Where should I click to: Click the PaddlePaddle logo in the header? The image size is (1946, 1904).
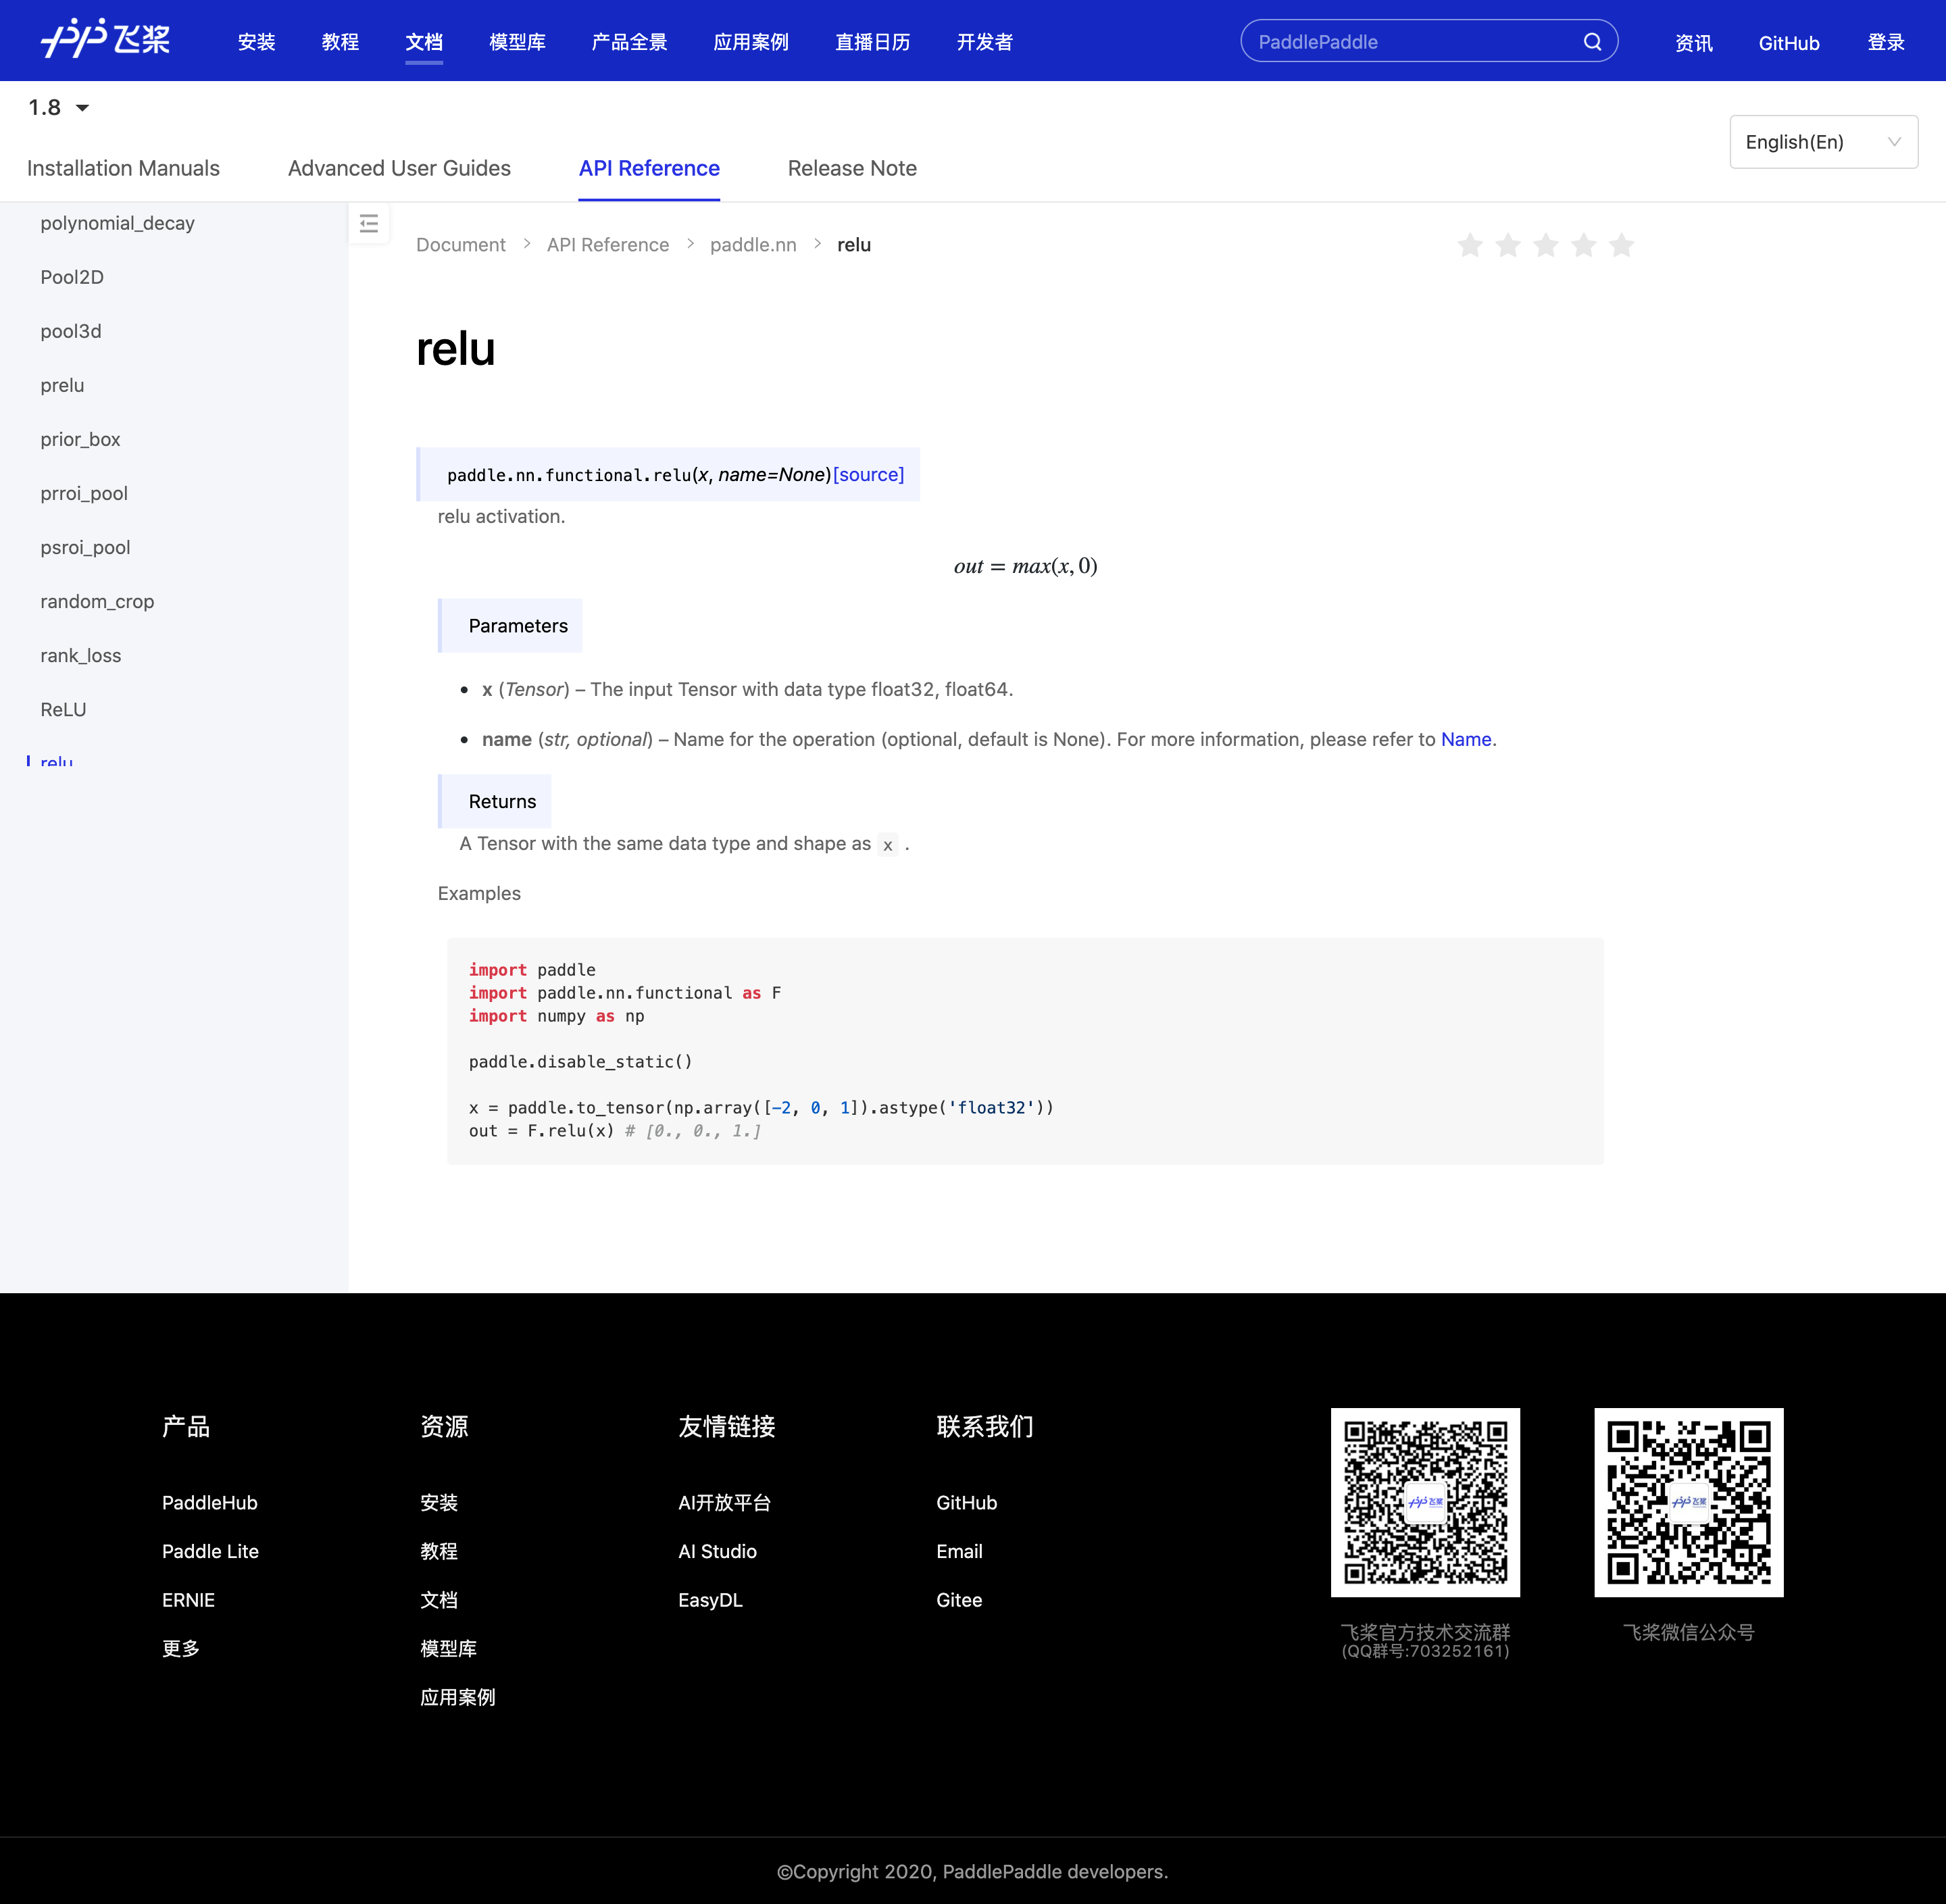pos(105,40)
